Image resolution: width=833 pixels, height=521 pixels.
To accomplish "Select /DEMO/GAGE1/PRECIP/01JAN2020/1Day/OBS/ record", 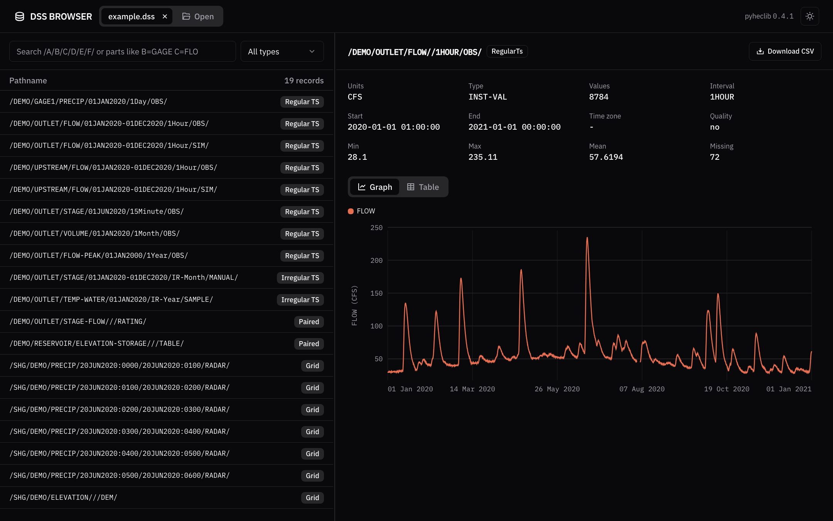I will click(167, 101).
